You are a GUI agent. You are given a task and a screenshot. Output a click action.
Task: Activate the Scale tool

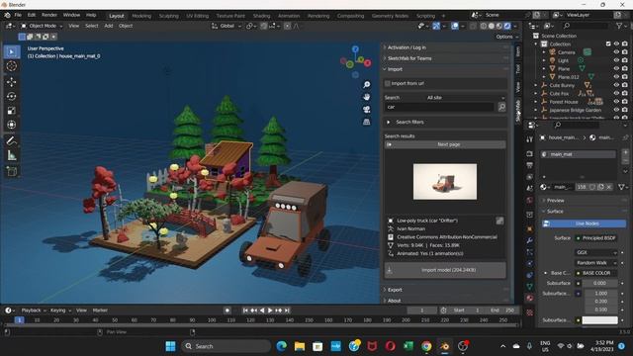[x=12, y=111]
